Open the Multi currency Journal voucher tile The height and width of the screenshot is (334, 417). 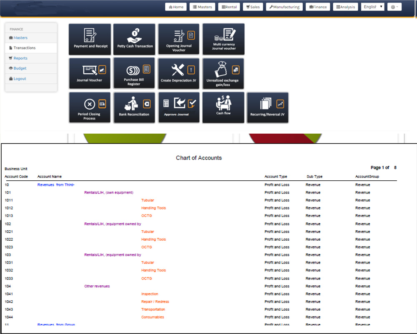click(224, 39)
